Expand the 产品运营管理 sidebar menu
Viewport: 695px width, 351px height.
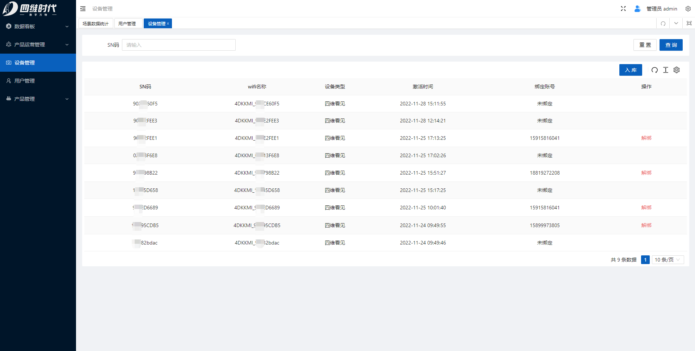click(x=38, y=45)
